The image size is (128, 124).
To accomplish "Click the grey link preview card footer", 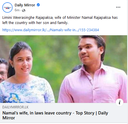I will tap(64, 113).
